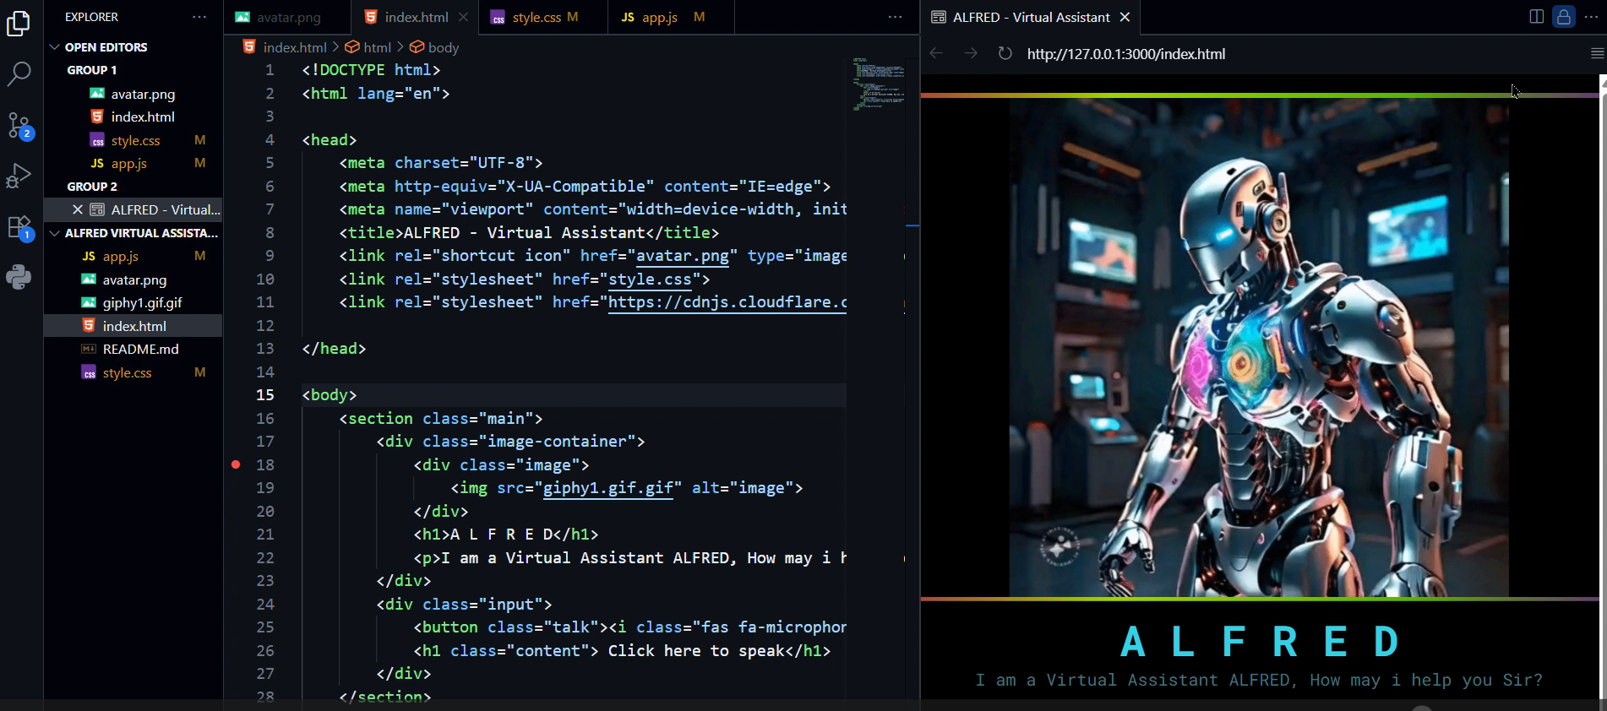Open the Python sidebar icon

coord(19,277)
